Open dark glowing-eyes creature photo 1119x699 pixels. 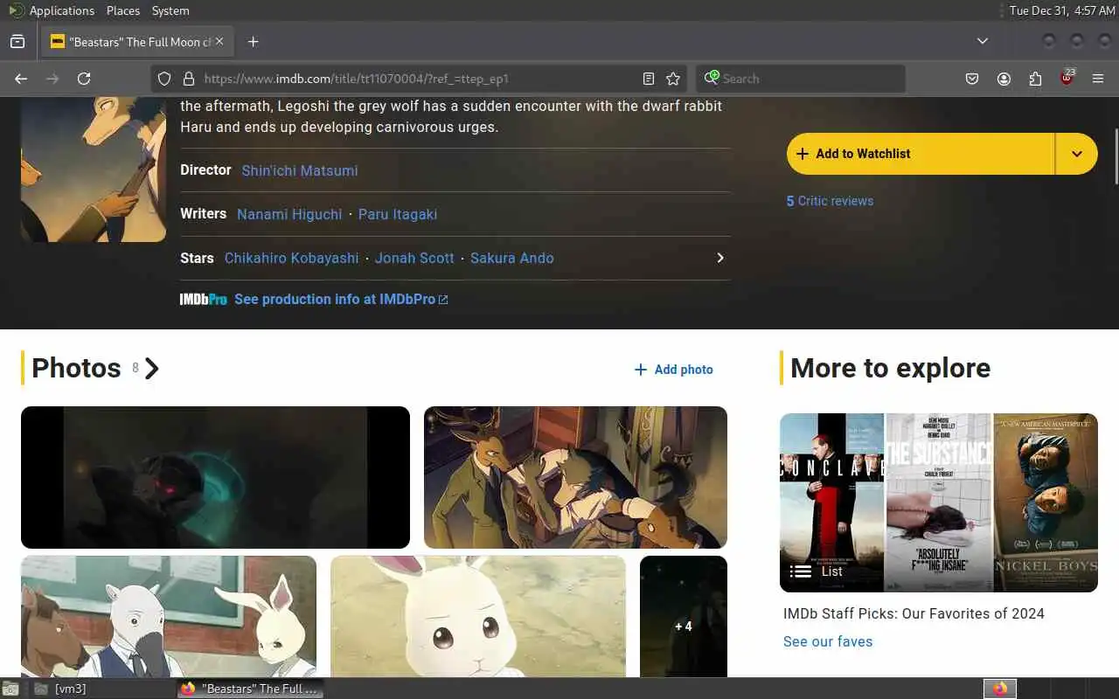pos(215,477)
